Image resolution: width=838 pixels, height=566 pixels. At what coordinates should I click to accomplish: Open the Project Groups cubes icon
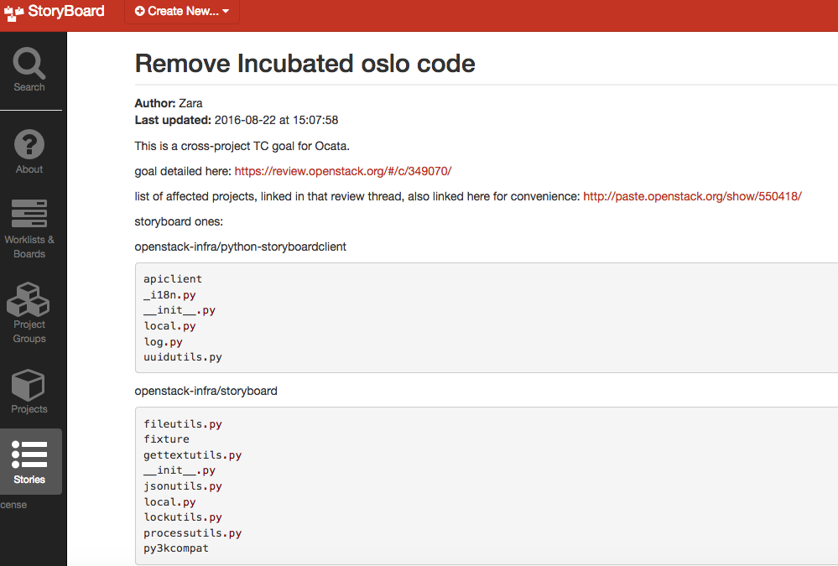point(29,298)
